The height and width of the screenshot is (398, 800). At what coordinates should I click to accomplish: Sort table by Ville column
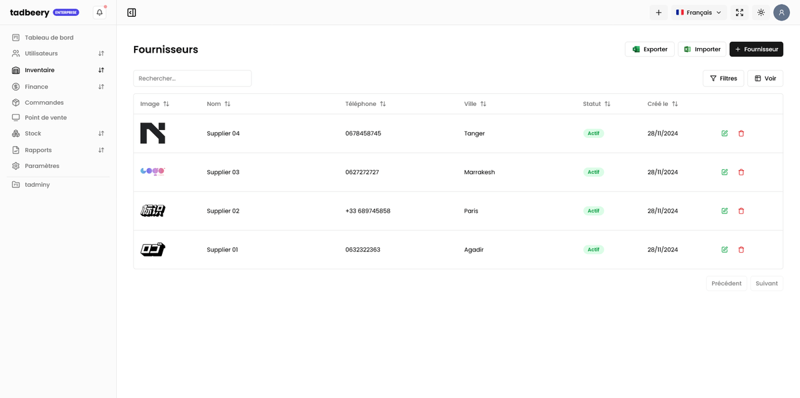tap(475, 104)
